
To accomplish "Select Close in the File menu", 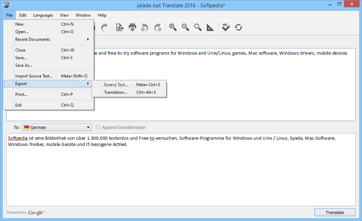I will tap(49, 50).
